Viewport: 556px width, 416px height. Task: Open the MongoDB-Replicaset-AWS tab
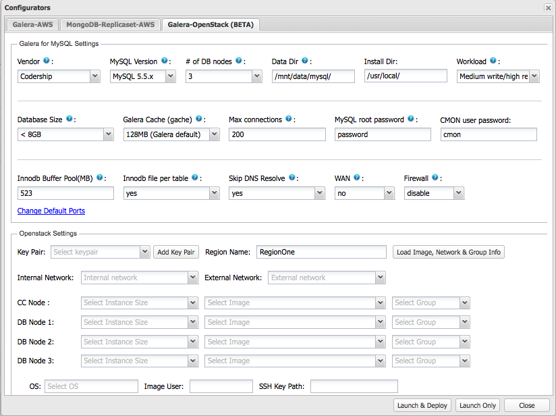point(110,25)
